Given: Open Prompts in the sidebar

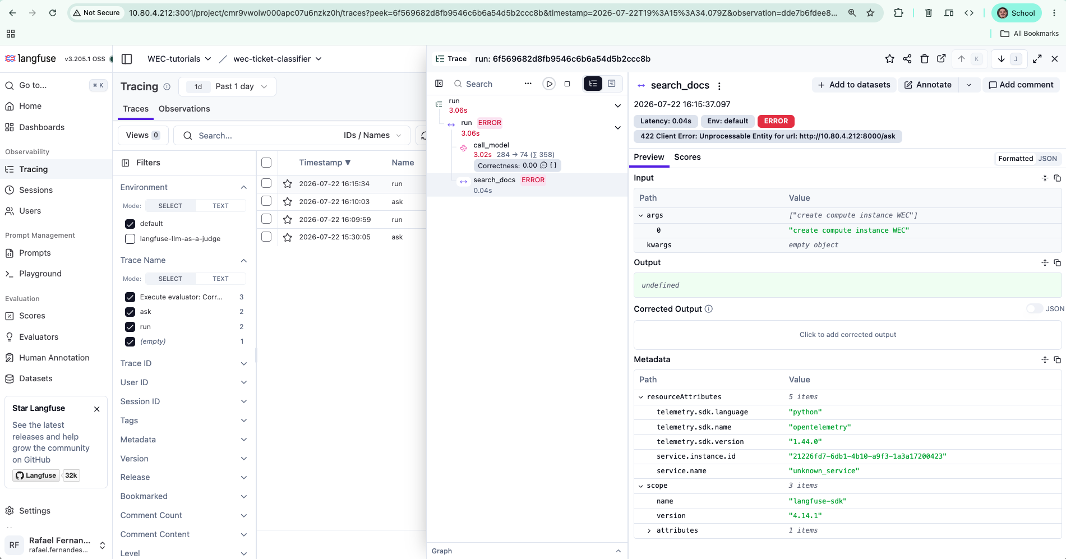Looking at the screenshot, I should click(35, 253).
